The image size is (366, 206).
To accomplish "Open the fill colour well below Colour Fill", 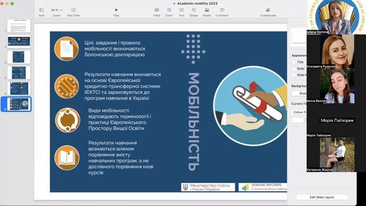I will pyautogui.click(x=299, y=120).
